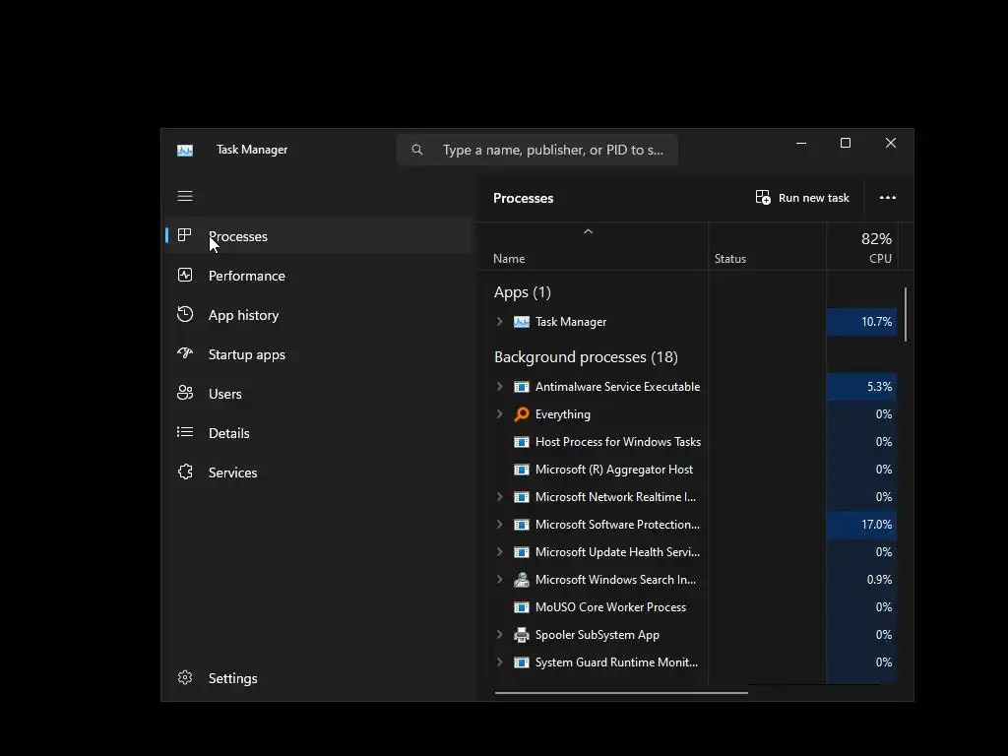Open the Processes page

click(320, 236)
